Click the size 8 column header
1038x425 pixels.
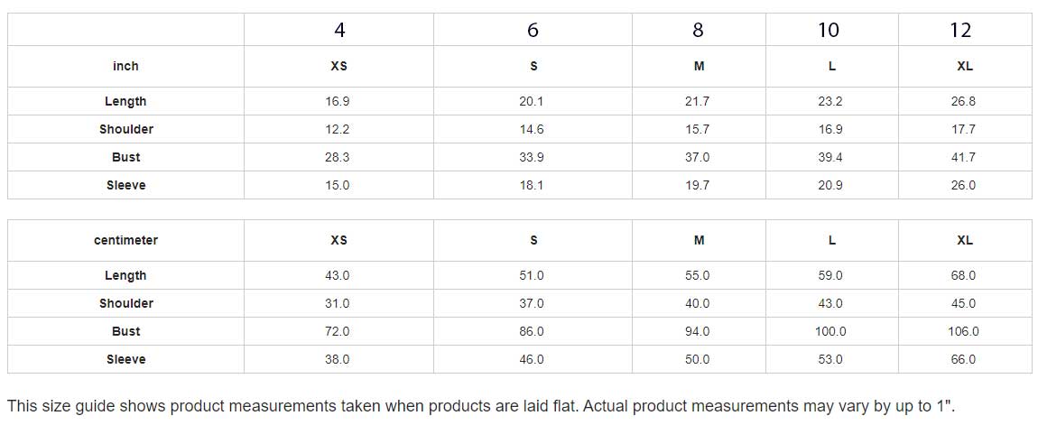pyautogui.click(x=698, y=30)
